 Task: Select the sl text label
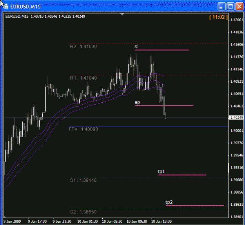coord(136,46)
